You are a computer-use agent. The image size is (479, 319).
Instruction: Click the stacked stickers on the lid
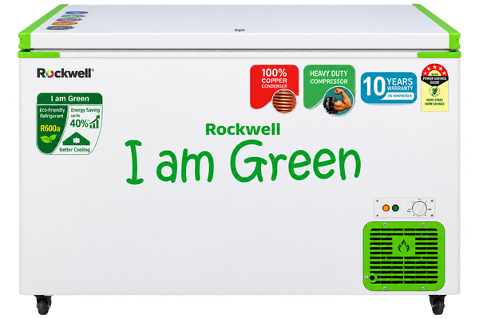(x=66, y=21)
